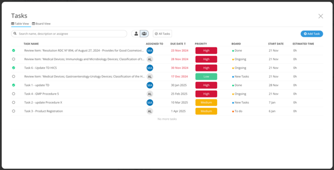The height and width of the screenshot is (170, 334).
Task: Click start date 28 Nov
Action: [x=273, y=85]
